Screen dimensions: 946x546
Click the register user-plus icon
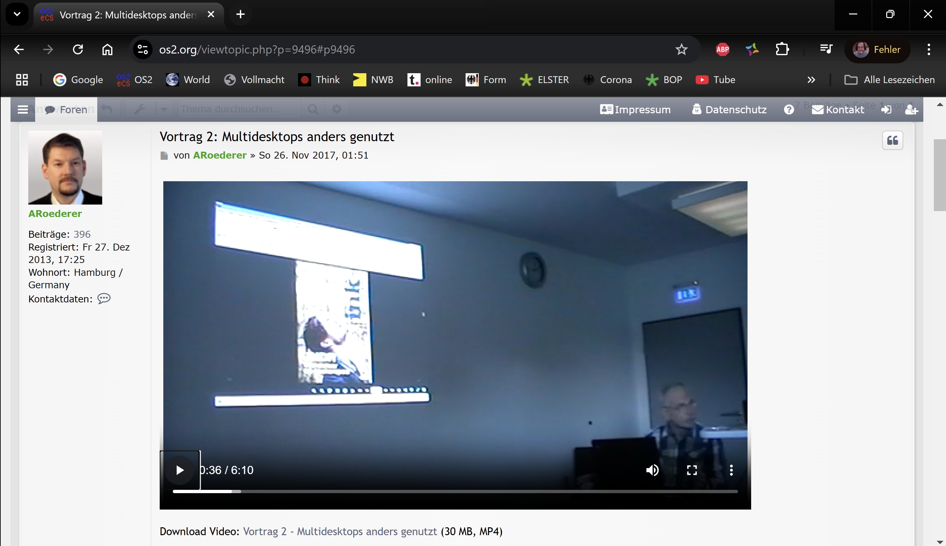(911, 110)
